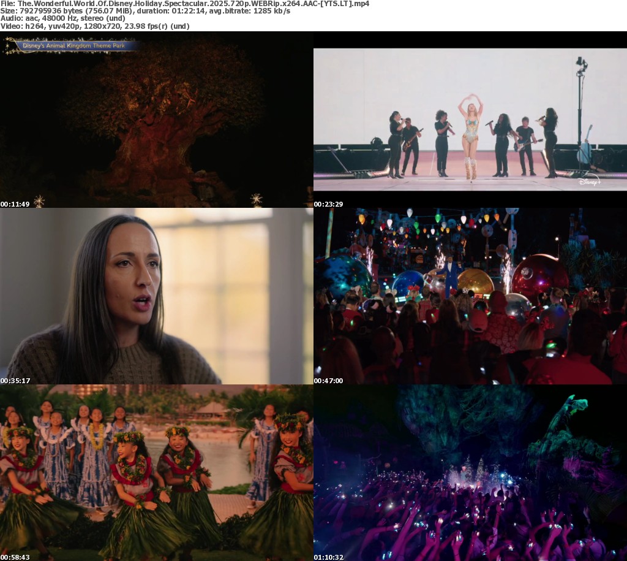Click the 00:58:43 timestamp label
Image resolution: width=627 pixels, height=561 pixels.
pyautogui.click(x=15, y=557)
